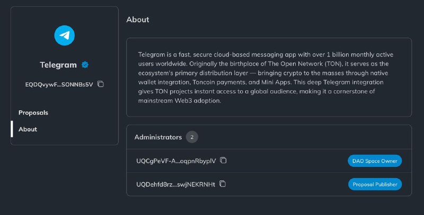Click the About page heading
Image resolution: width=424 pixels, height=215 pixels.
pos(138,20)
